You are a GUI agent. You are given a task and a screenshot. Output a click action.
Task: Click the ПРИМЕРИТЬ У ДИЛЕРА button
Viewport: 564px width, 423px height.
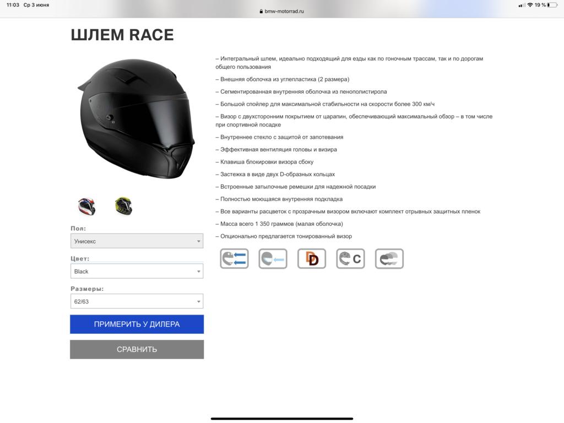137,324
